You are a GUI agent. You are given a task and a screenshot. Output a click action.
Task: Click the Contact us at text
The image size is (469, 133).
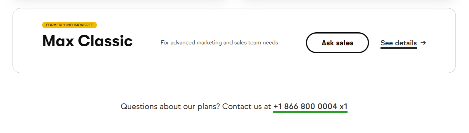click(247, 107)
